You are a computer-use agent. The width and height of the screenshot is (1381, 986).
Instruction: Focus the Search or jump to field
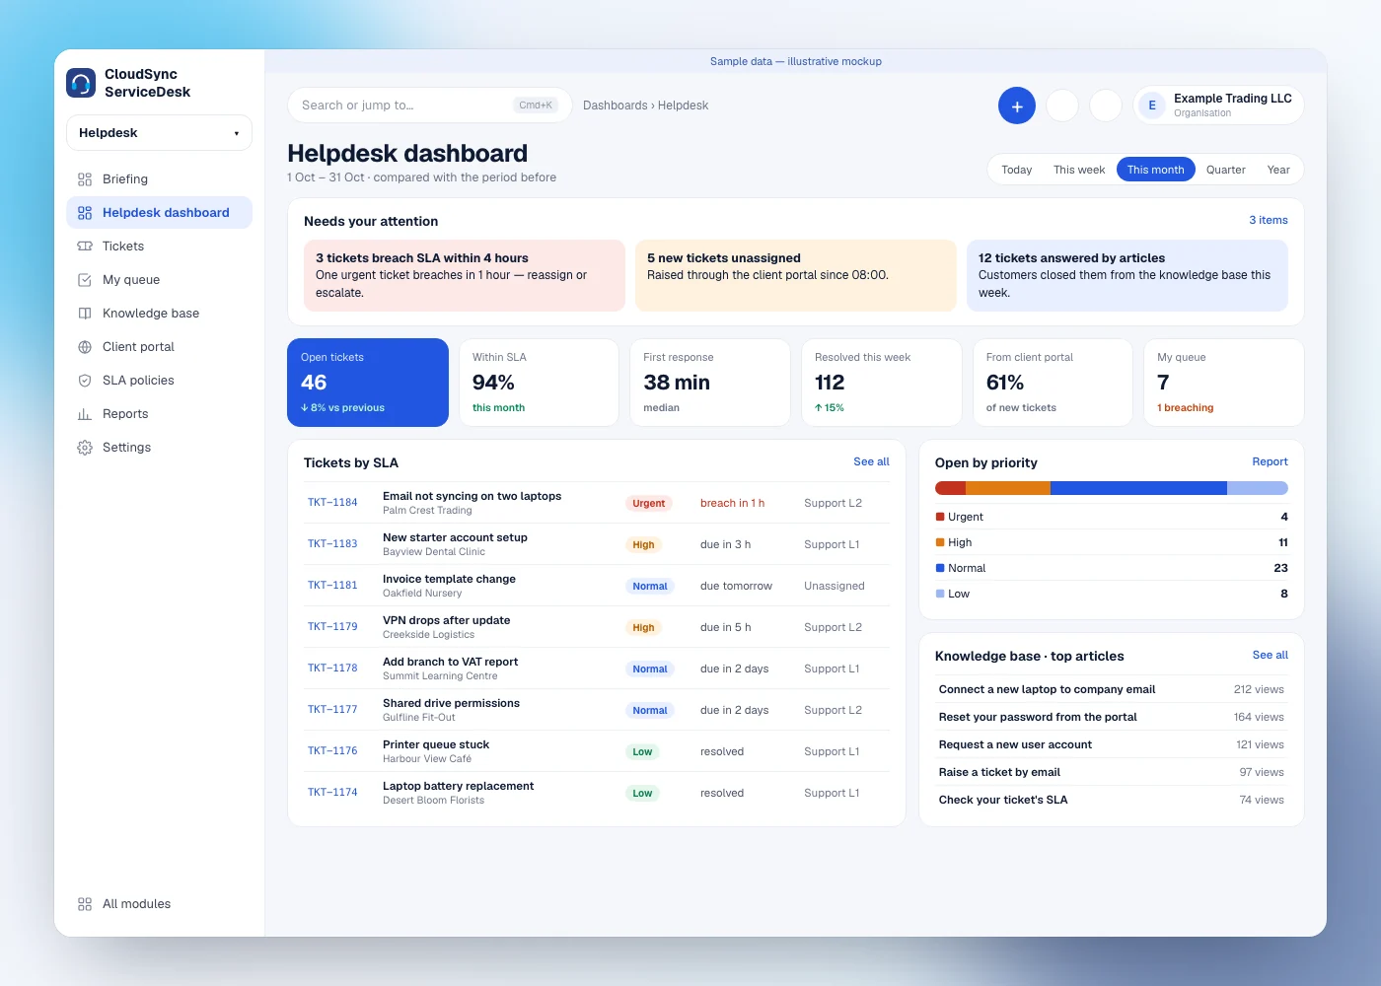[429, 106]
